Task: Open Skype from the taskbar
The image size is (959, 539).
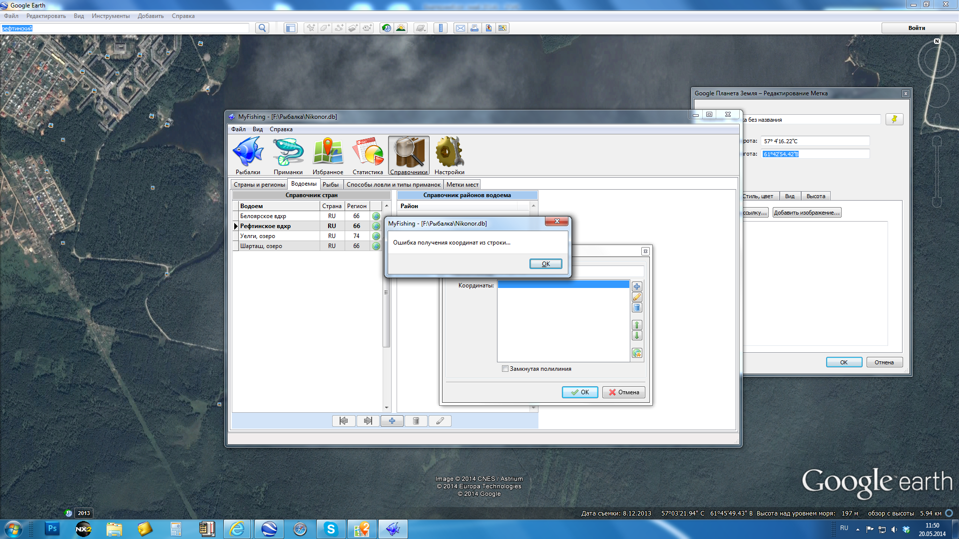Action: tap(331, 529)
